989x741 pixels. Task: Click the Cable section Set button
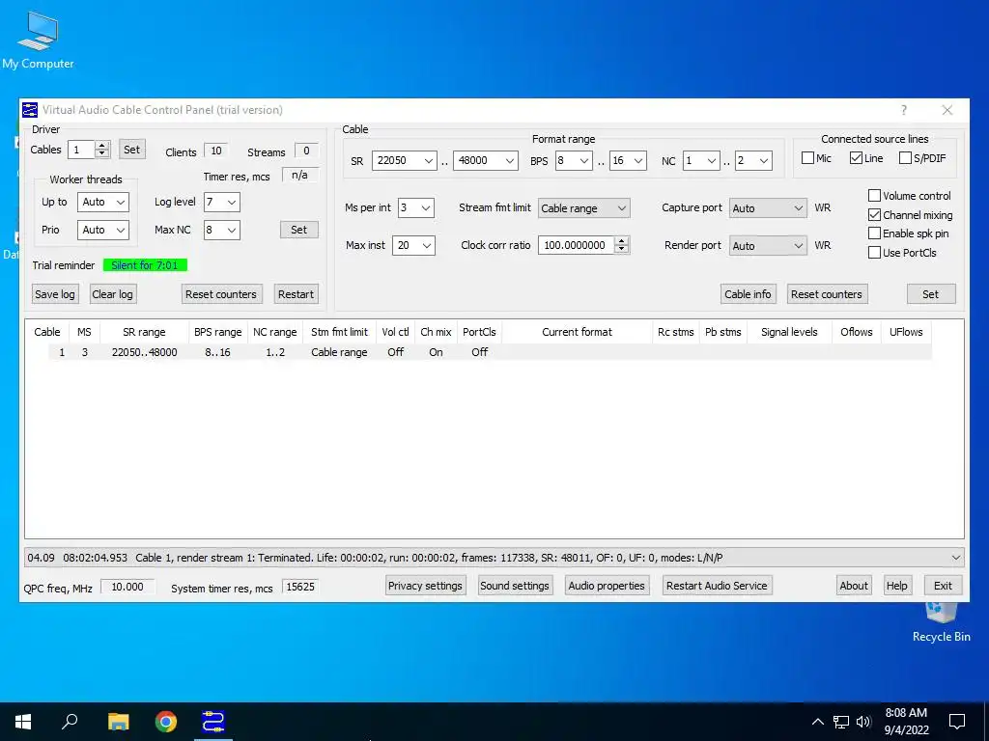click(931, 294)
